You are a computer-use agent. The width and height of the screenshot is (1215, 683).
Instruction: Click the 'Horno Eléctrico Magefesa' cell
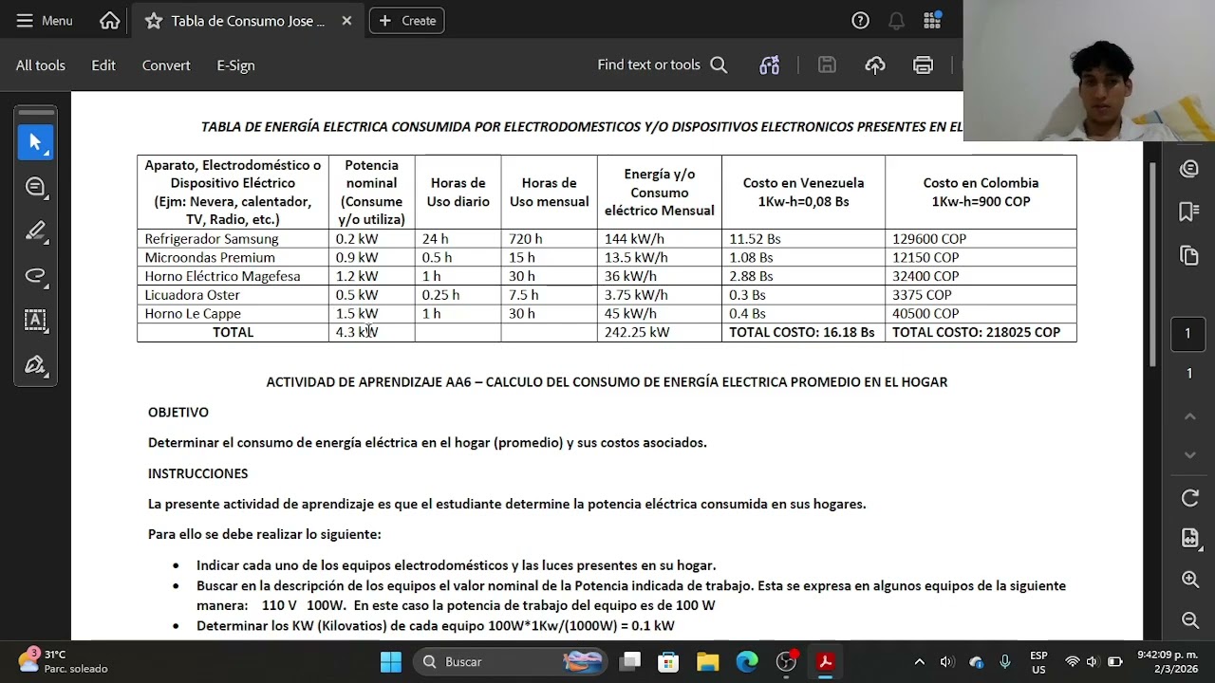click(233, 276)
